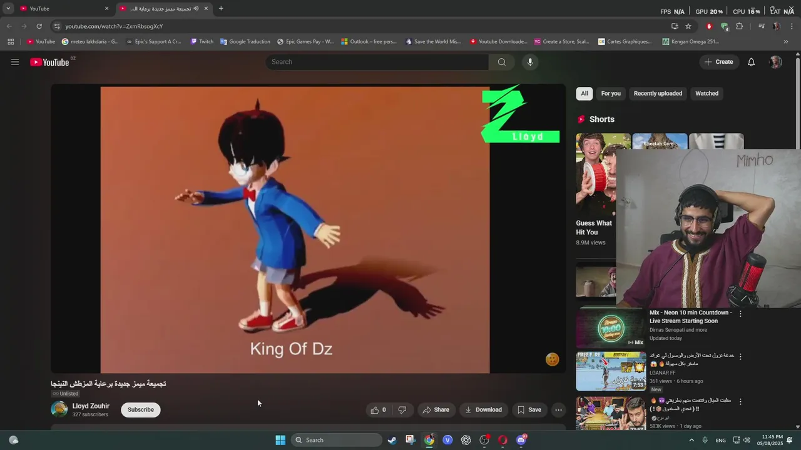Select the For you filter chip
The width and height of the screenshot is (801, 450).
click(611, 94)
